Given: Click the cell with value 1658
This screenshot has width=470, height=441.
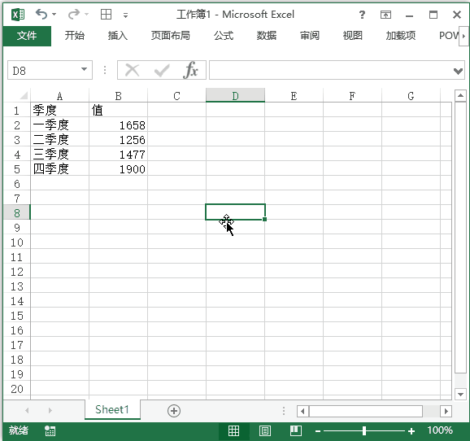Looking at the screenshot, I should tap(118, 124).
